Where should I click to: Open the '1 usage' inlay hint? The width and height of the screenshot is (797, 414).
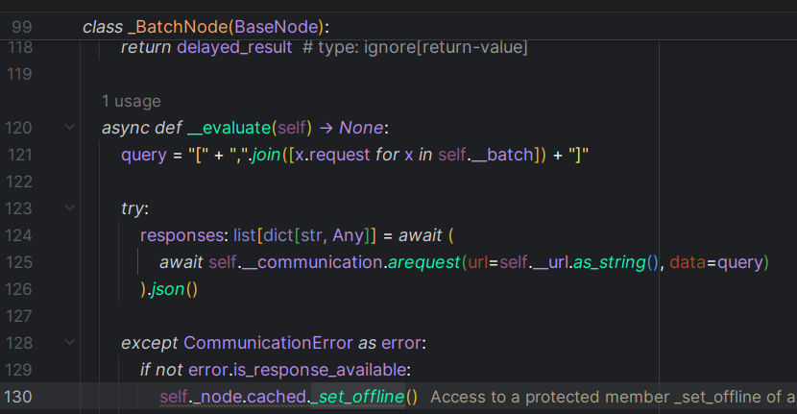pyautogui.click(x=131, y=101)
